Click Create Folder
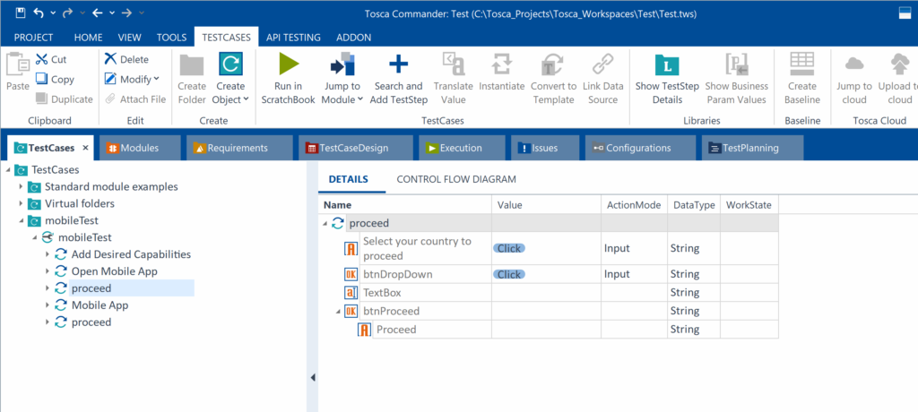 click(x=192, y=79)
